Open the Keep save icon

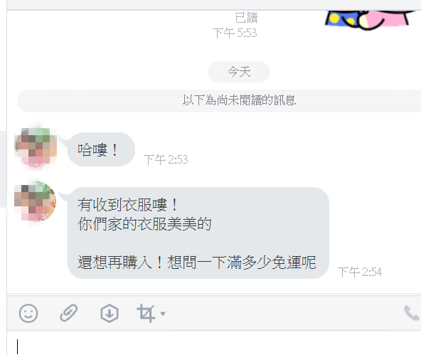click(x=110, y=313)
